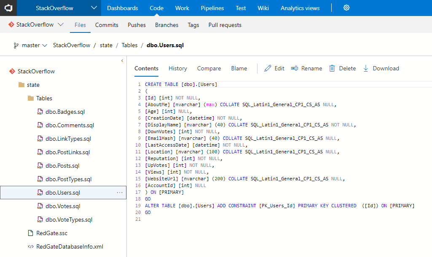This screenshot has height=257, width=432.
Task: Click the RedGate.ssc file icon
Action: click(31, 233)
